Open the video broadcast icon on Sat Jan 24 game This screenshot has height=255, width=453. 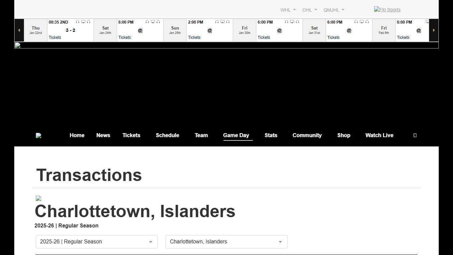click(x=153, y=21)
